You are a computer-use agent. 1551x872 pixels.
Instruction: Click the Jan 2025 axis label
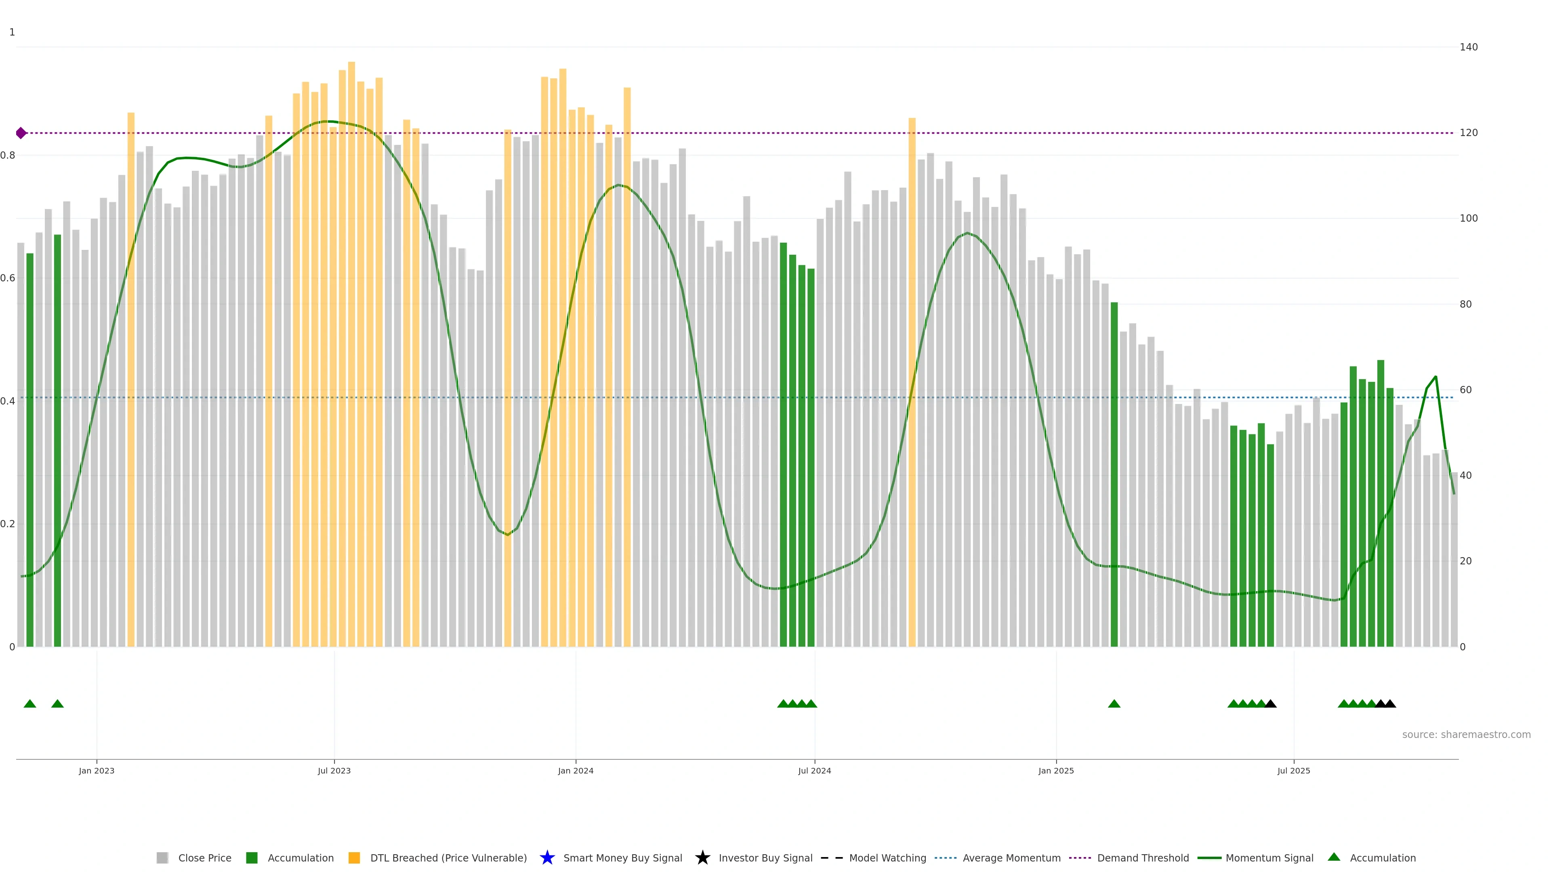click(x=1055, y=771)
